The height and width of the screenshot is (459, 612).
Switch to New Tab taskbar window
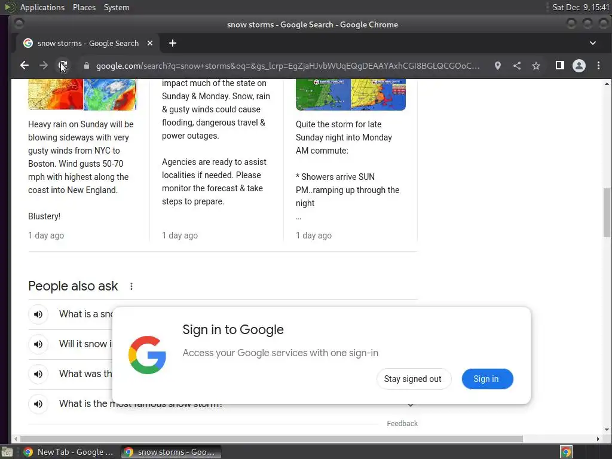[x=68, y=452]
